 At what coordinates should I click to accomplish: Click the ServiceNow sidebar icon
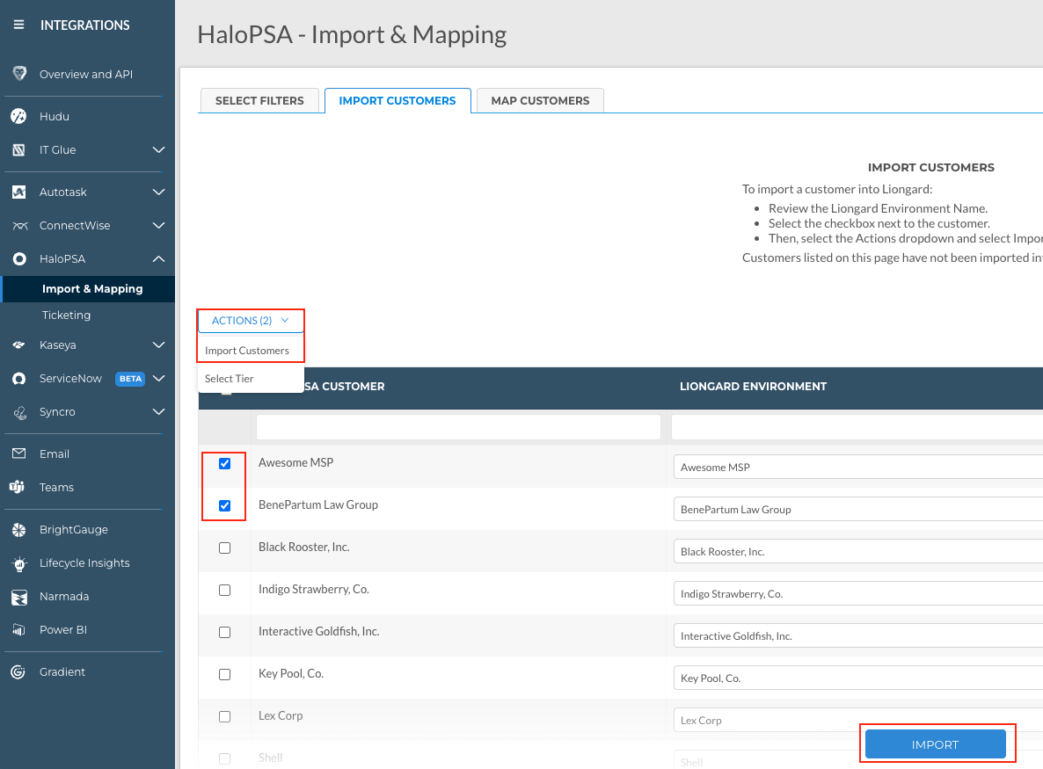tap(19, 378)
